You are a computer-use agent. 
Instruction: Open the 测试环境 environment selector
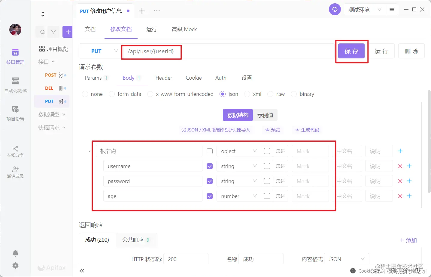coord(364,9)
